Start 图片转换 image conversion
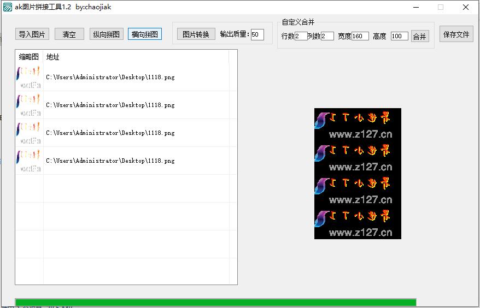480x308 pixels. coord(196,34)
